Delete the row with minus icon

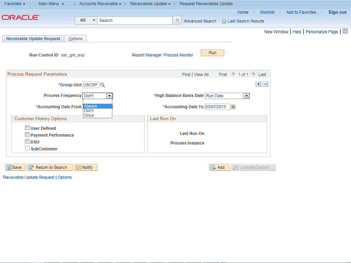click(265, 84)
